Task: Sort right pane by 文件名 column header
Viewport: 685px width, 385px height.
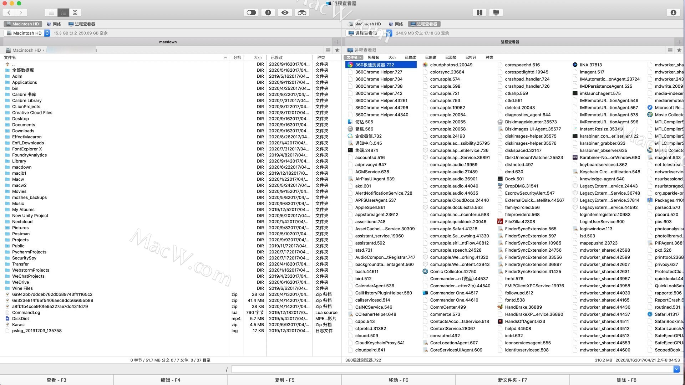Action: pos(354,57)
